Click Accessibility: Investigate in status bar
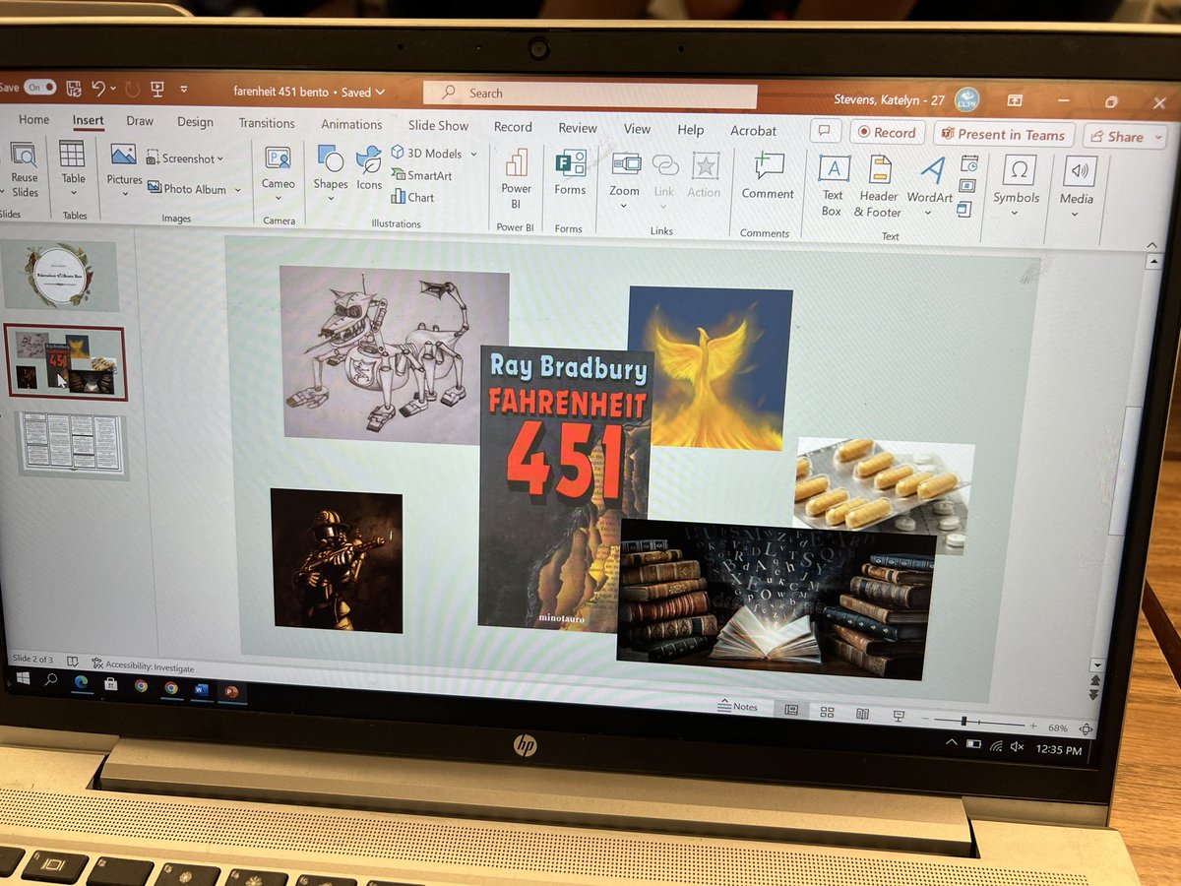Viewport: 1181px width, 886px height. (x=142, y=666)
